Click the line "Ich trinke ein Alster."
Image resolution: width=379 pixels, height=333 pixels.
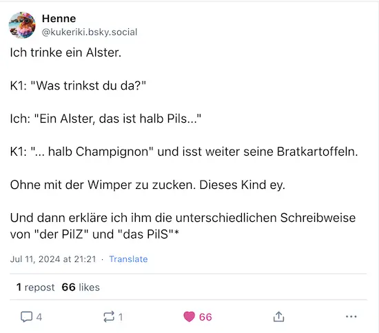pyautogui.click(x=65, y=52)
